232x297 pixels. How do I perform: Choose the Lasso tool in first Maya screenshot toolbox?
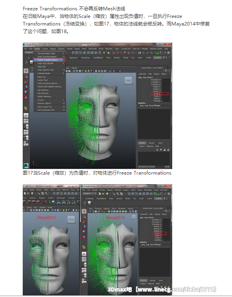[x=26, y=76]
